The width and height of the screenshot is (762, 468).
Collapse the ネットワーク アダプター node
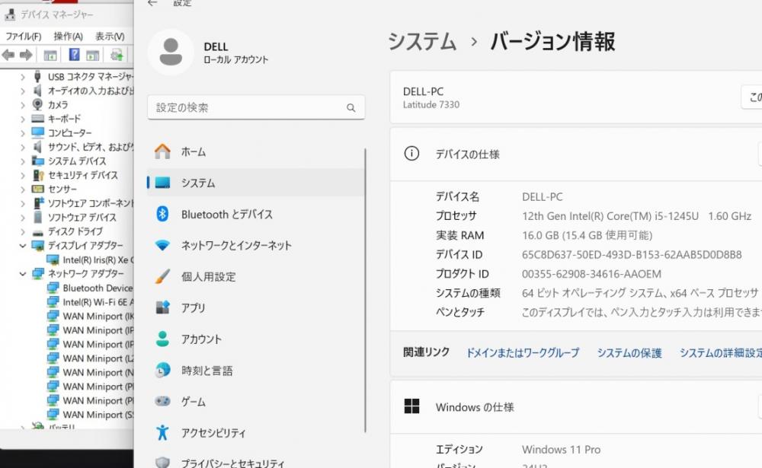click(x=22, y=273)
